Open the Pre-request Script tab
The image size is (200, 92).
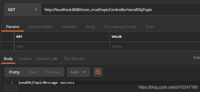[120, 27]
